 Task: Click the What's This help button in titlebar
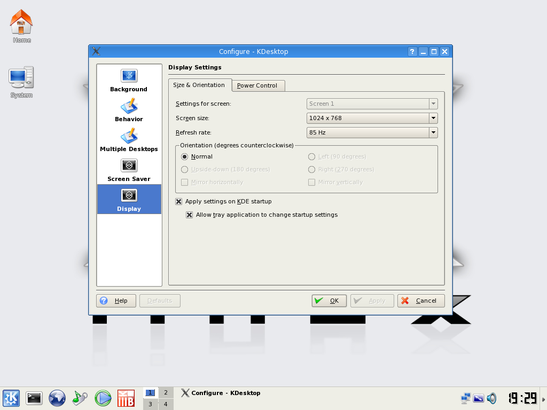pos(412,52)
